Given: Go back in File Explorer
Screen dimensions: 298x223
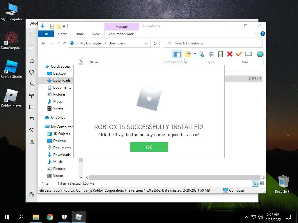Looking at the screenshot, I should coord(43,43).
